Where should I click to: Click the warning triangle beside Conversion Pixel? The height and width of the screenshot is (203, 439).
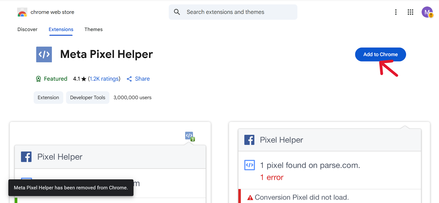tap(250, 198)
